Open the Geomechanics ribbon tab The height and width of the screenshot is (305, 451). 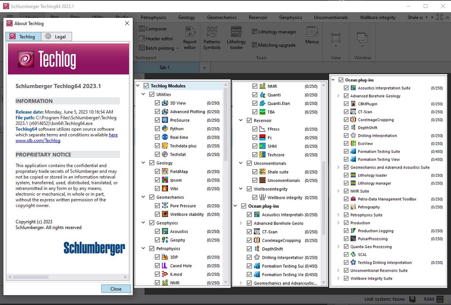(222, 17)
